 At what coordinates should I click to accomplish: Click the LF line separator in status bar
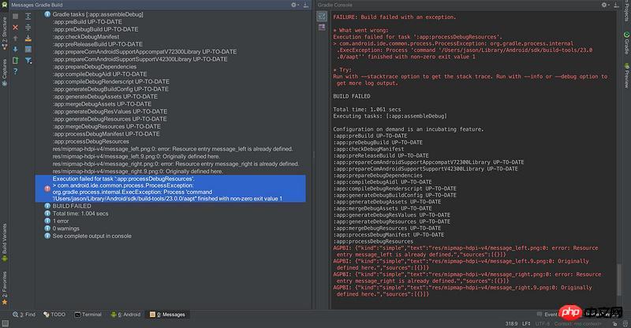pos(526,323)
